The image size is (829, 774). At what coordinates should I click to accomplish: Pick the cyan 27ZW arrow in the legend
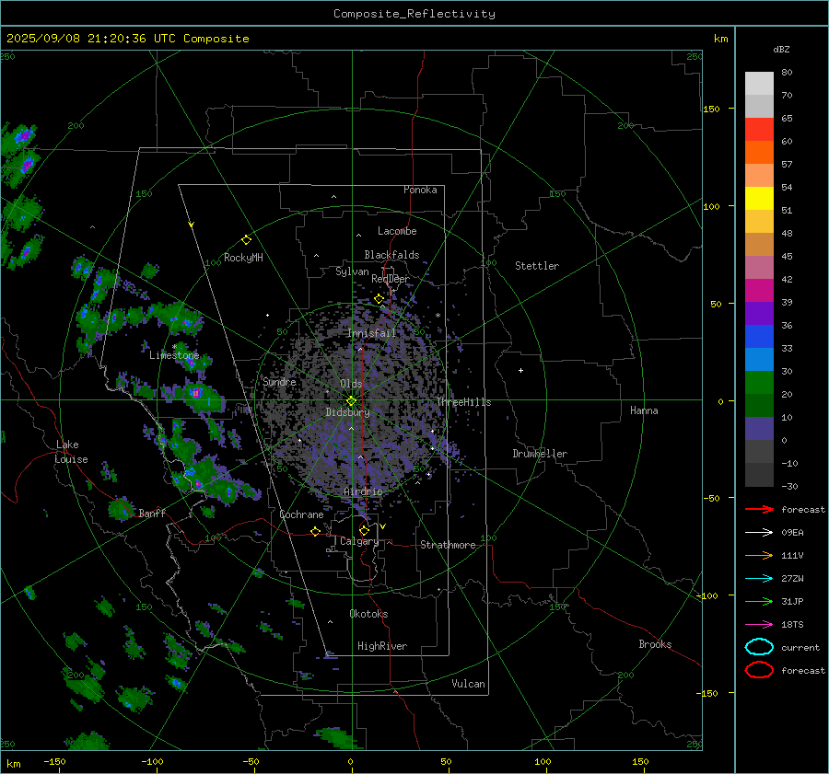[x=759, y=579]
